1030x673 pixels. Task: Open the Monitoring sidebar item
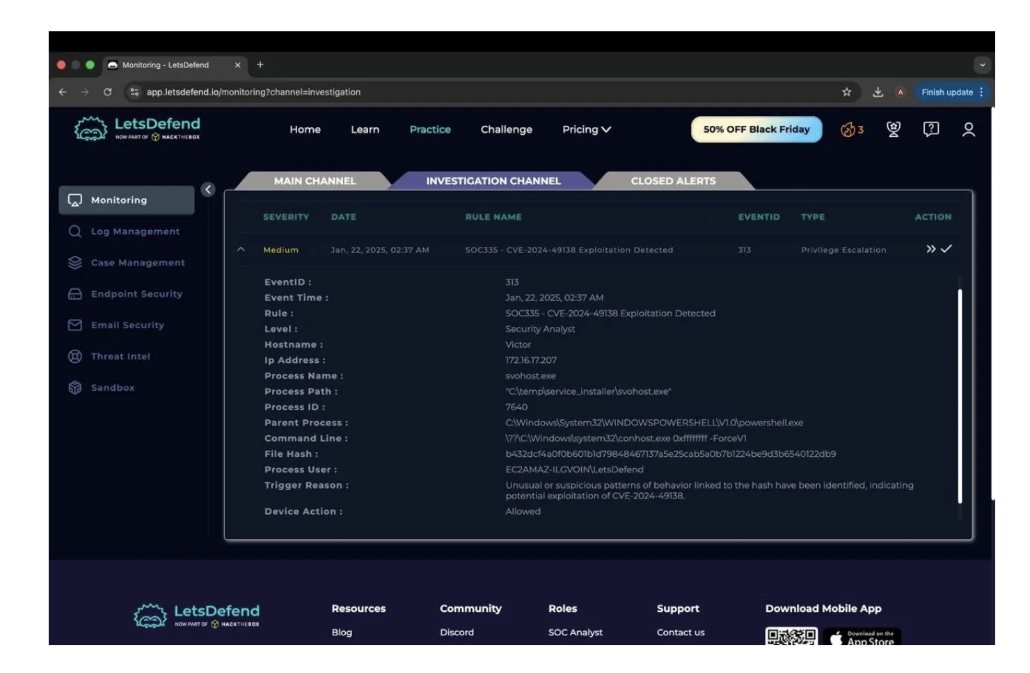[127, 200]
